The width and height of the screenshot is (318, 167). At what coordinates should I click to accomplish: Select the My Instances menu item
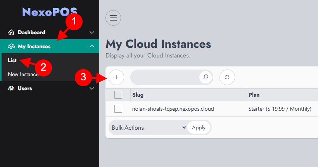(50, 46)
